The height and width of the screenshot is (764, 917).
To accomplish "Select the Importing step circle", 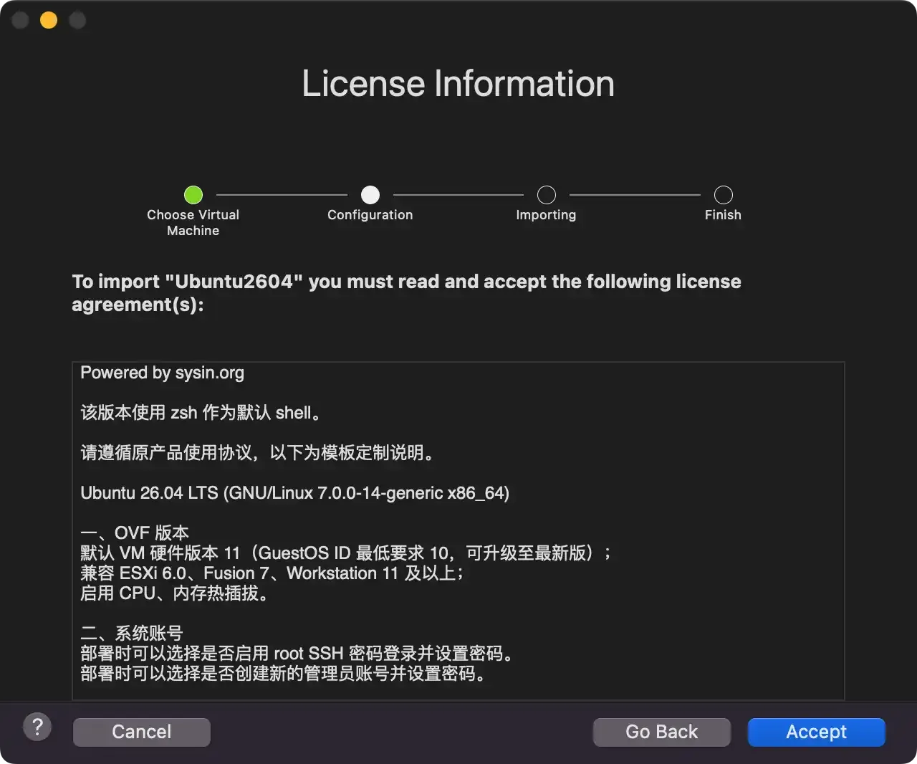I will [547, 195].
